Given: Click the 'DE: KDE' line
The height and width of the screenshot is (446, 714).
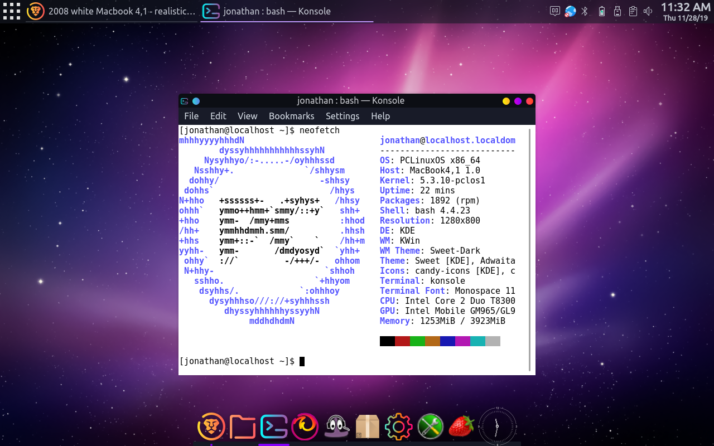Looking at the screenshot, I should 397,231.
